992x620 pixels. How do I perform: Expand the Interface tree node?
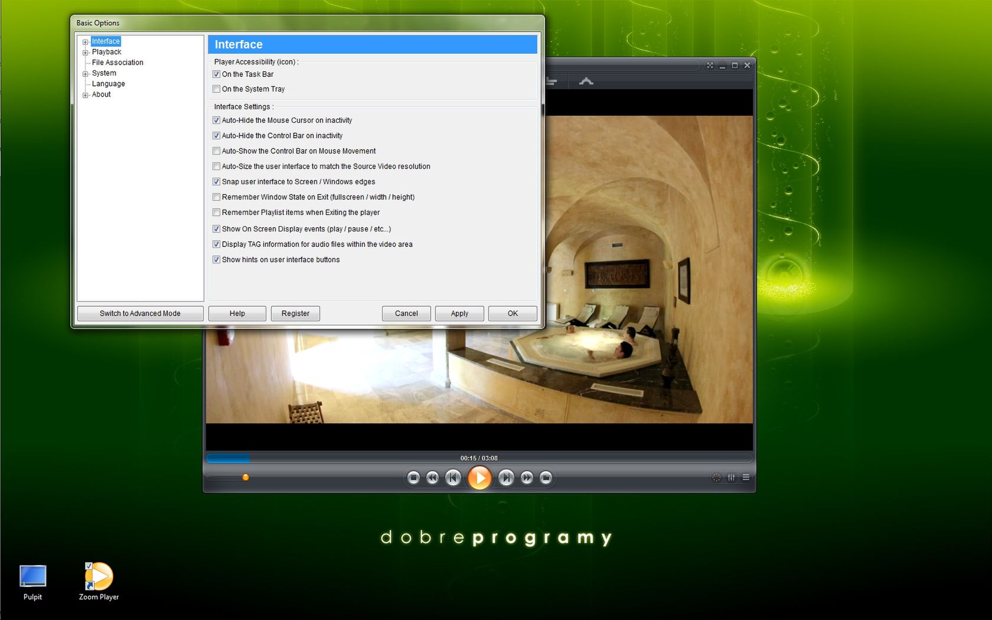point(85,42)
